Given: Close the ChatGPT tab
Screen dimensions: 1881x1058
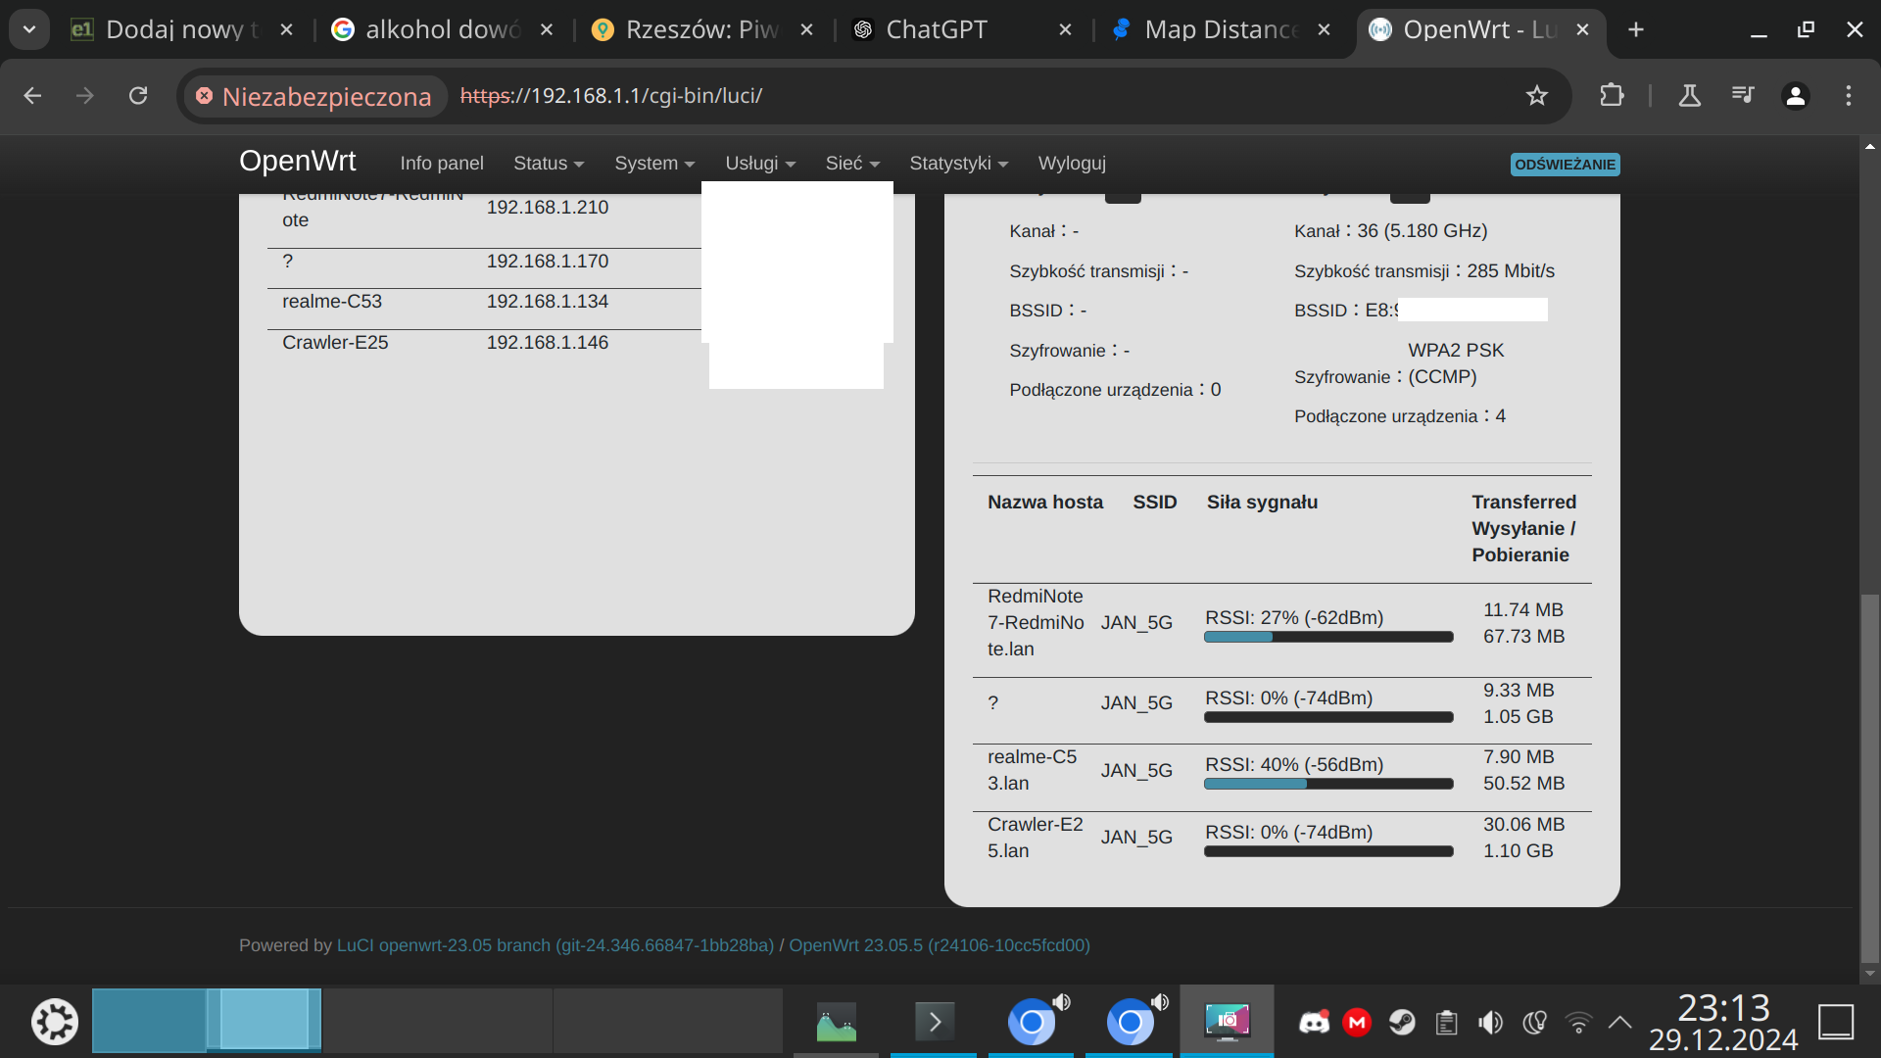Looking at the screenshot, I should click(1066, 29).
